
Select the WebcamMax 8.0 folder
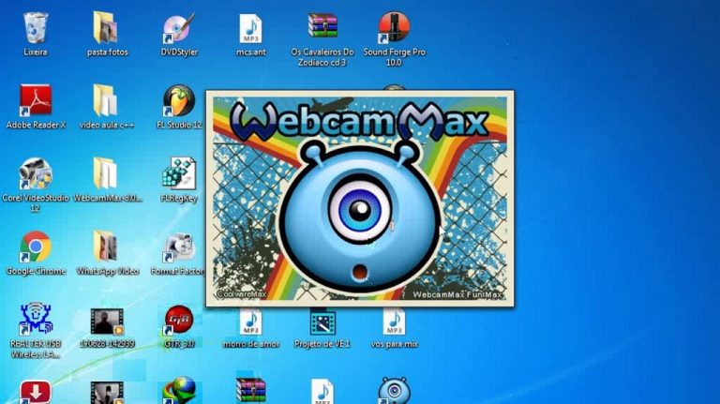click(x=106, y=175)
